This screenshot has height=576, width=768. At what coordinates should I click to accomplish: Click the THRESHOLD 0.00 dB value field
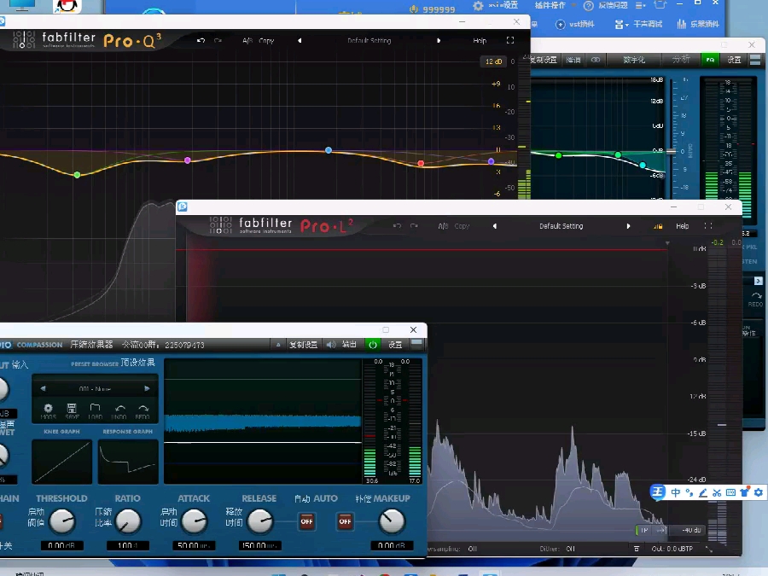[x=61, y=545]
